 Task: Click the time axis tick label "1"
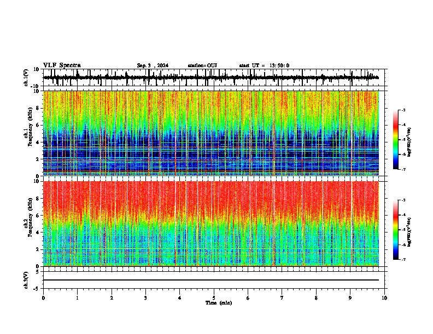77,298
